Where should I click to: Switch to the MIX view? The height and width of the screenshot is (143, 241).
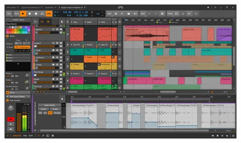[x=25, y=136]
